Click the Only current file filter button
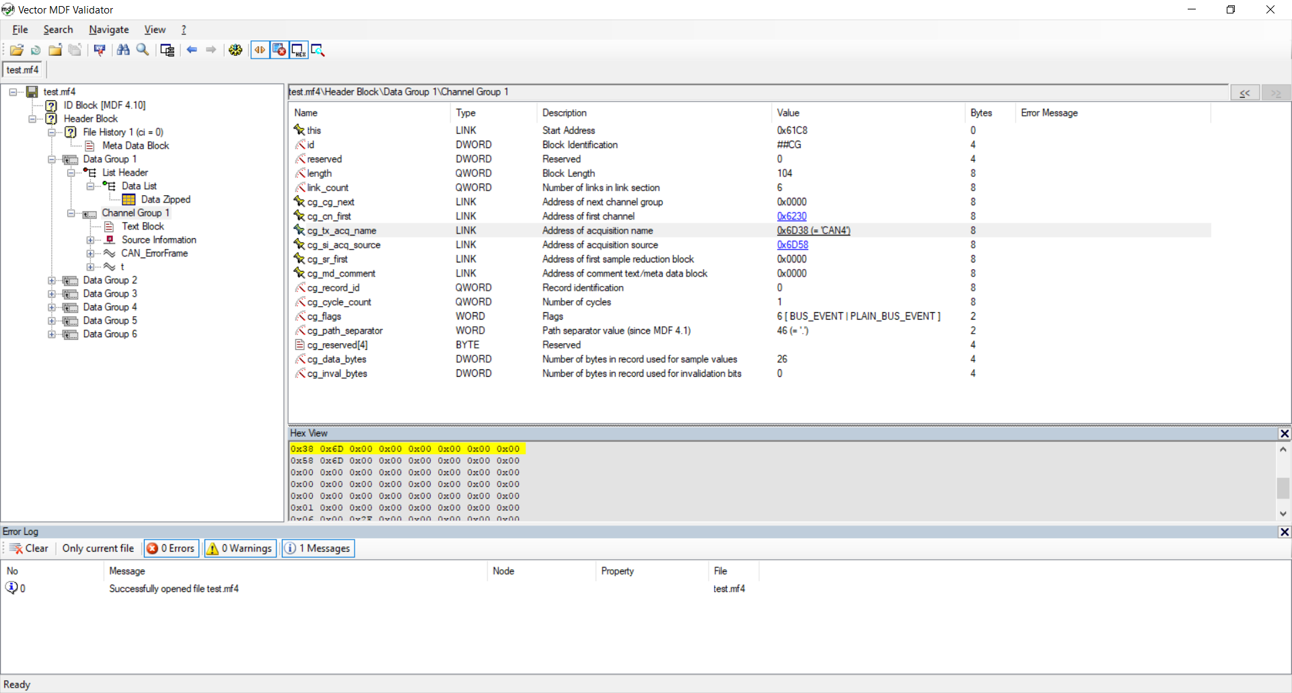Screen dimensions: 1292x693 point(98,548)
